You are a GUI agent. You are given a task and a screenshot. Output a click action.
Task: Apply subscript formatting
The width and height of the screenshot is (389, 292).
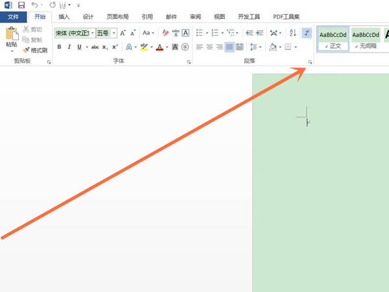coord(105,47)
